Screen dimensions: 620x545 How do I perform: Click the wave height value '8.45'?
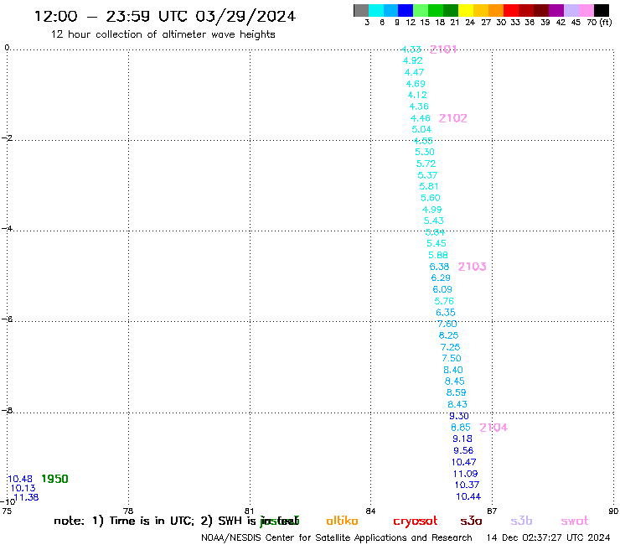coord(455,381)
